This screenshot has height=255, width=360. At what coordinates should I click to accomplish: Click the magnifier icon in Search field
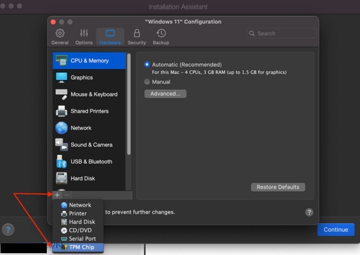pos(252,33)
